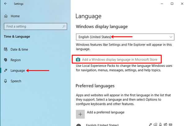Focus the Find a setting search box

[x=35, y=26]
